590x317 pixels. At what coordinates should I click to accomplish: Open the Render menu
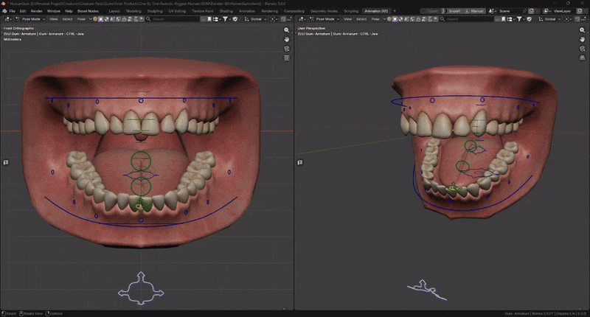coord(36,11)
